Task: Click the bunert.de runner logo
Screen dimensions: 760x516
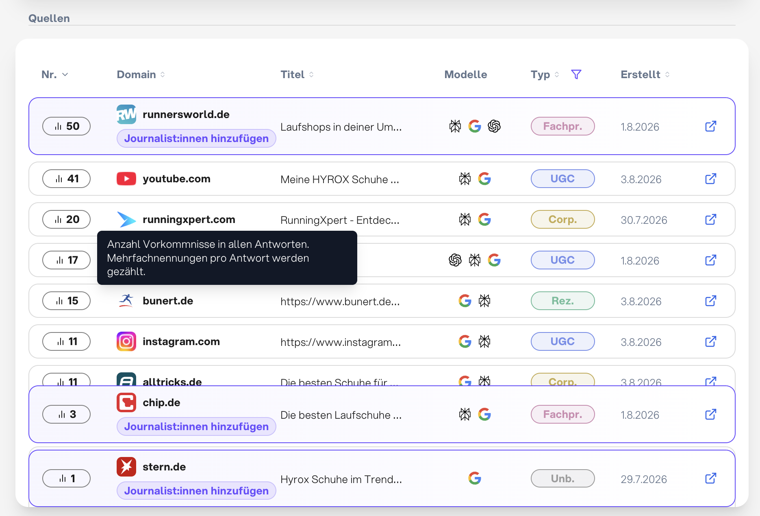Action: [x=126, y=301]
